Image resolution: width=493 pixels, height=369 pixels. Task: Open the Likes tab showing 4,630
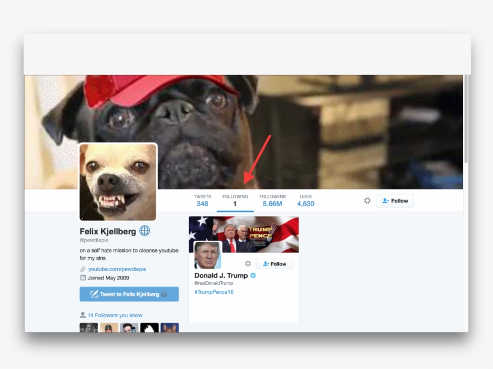pos(305,201)
